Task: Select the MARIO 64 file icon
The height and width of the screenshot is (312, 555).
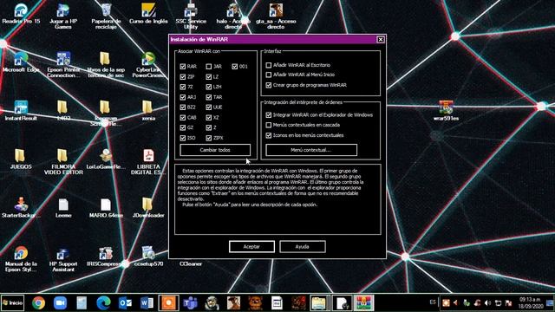Action: 106,208
